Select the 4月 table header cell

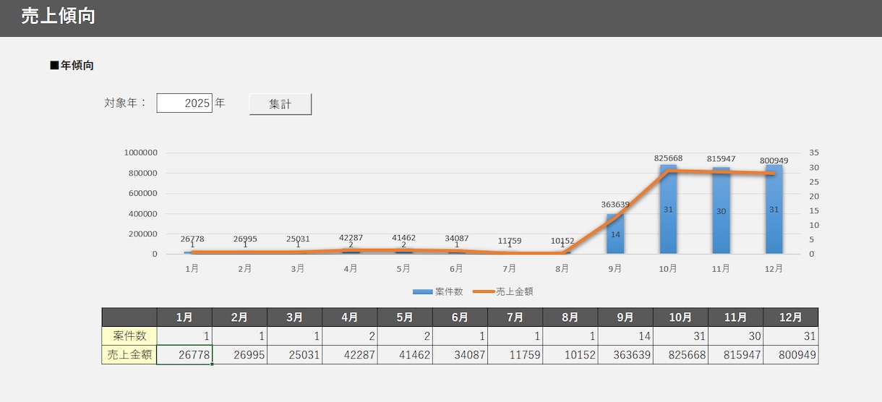[x=350, y=317]
